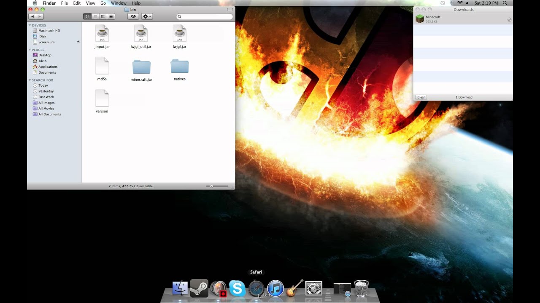Open Time Machine menu bar icon
Viewport: 540px width, 303px height.
coord(443,3)
